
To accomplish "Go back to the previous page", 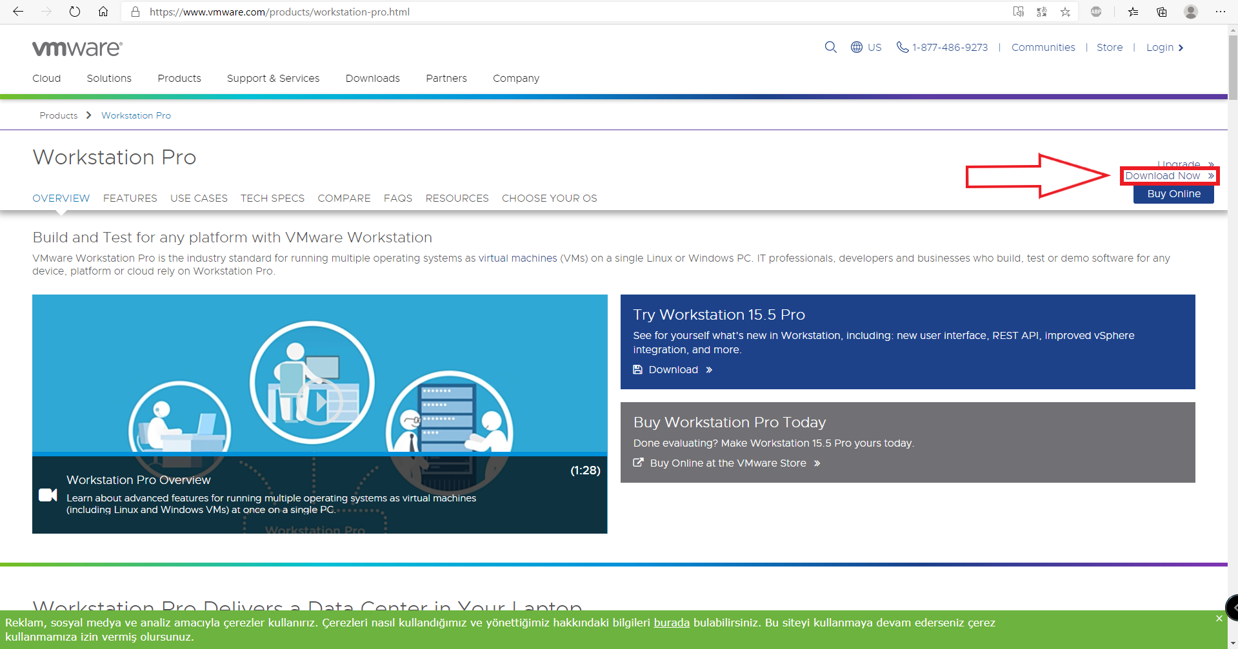I will (18, 12).
